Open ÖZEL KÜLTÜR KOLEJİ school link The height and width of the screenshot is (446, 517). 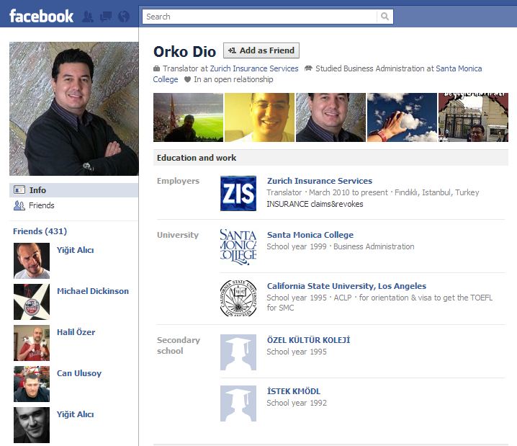(308, 340)
